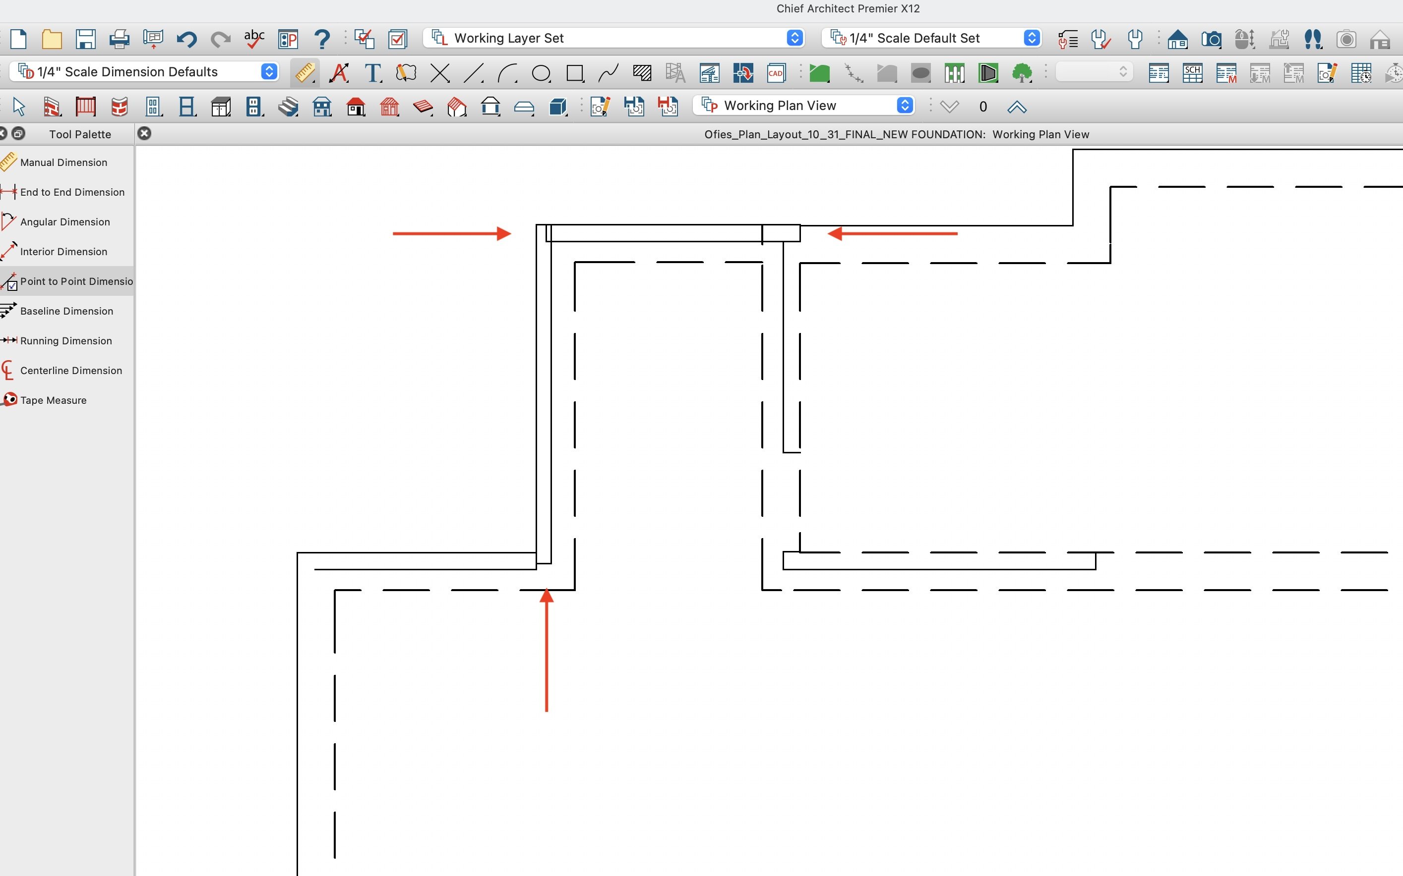Close the Working Plan View tab

144,134
